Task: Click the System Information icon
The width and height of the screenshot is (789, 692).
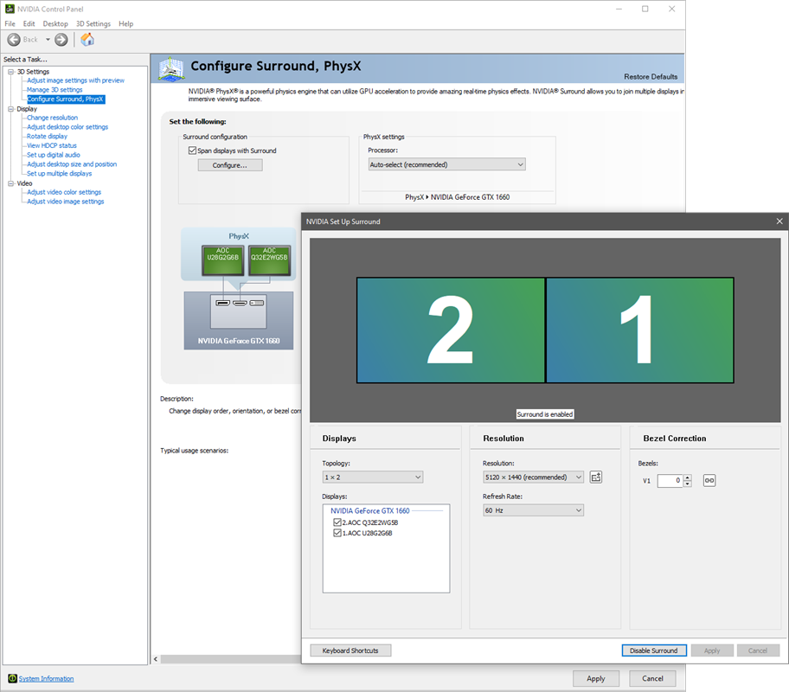Action: (13, 678)
